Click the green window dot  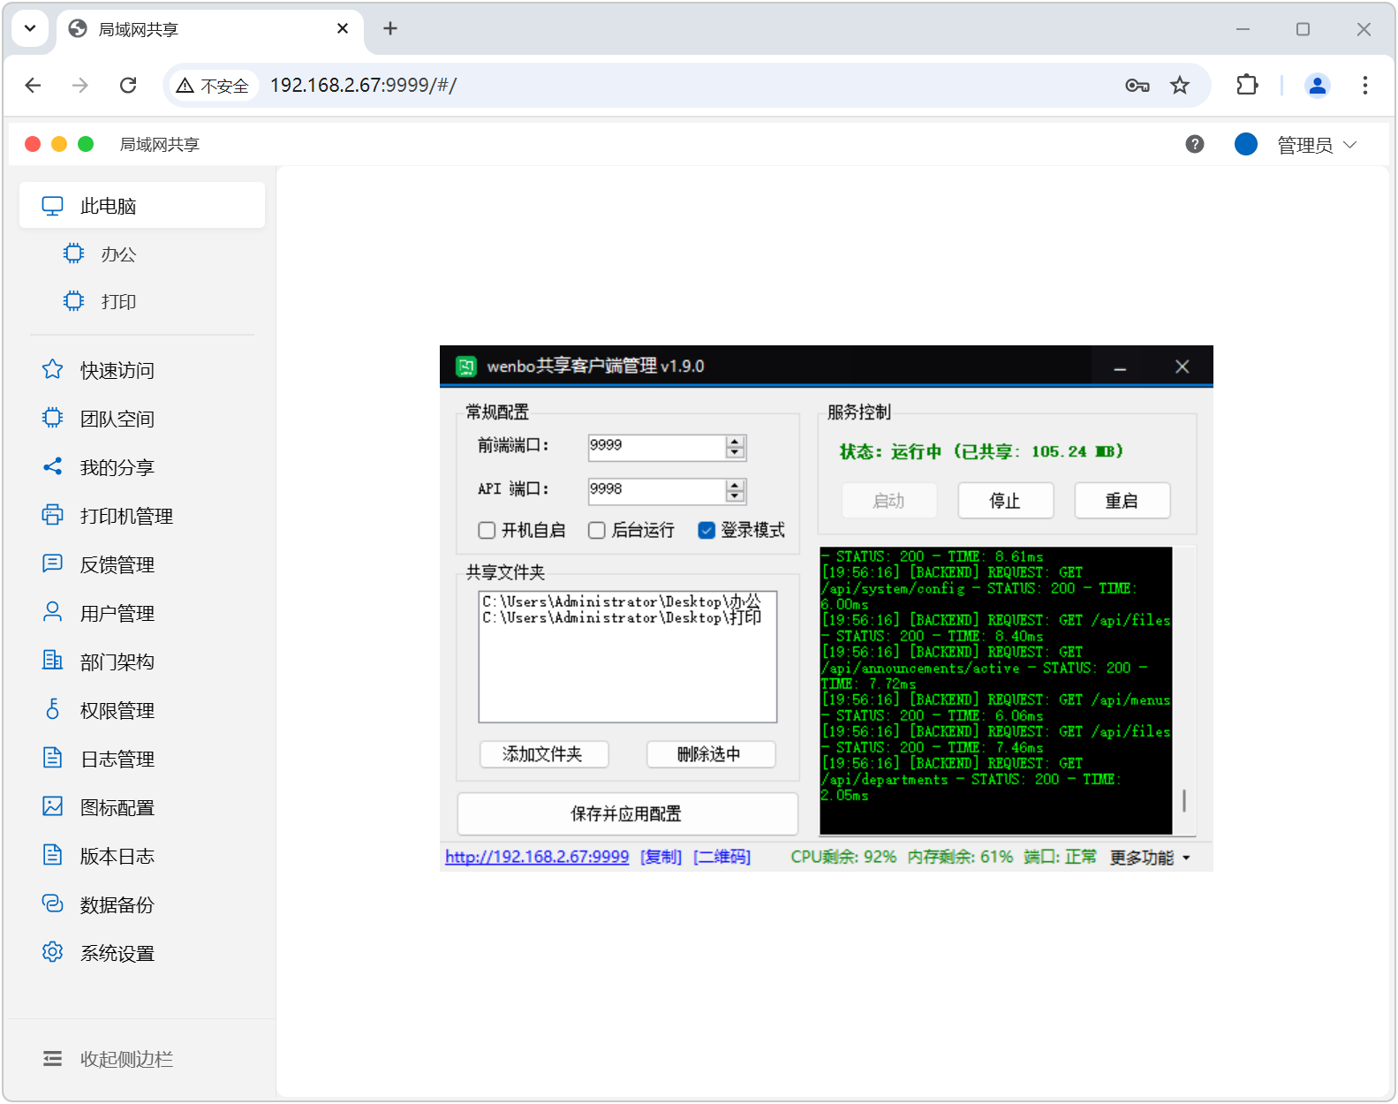tap(86, 144)
